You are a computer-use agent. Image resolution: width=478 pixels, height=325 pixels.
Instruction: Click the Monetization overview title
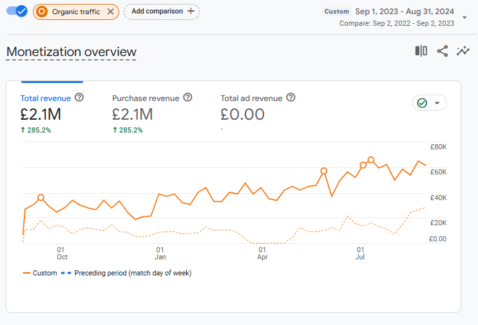[x=71, y=52]
